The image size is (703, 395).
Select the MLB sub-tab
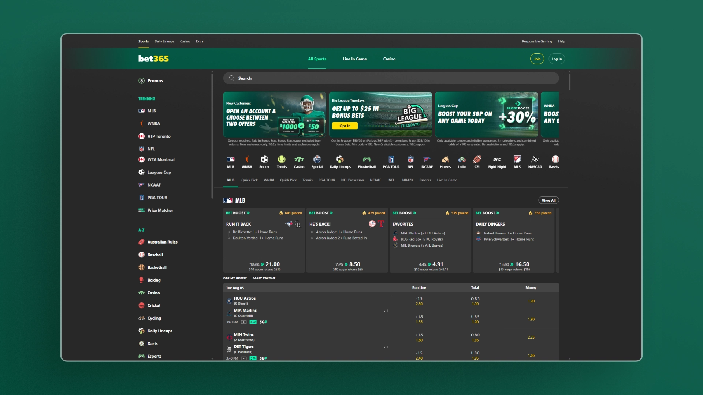pos(231,180)
